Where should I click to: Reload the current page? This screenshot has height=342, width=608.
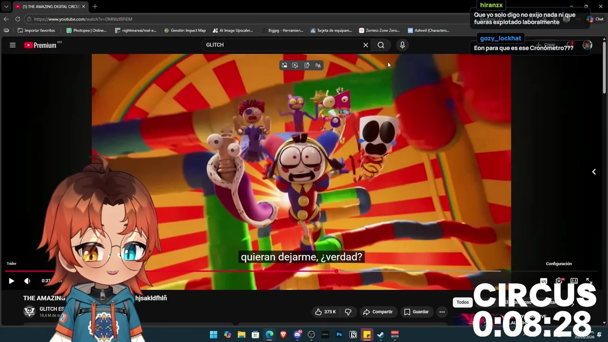tap(18, 19)
